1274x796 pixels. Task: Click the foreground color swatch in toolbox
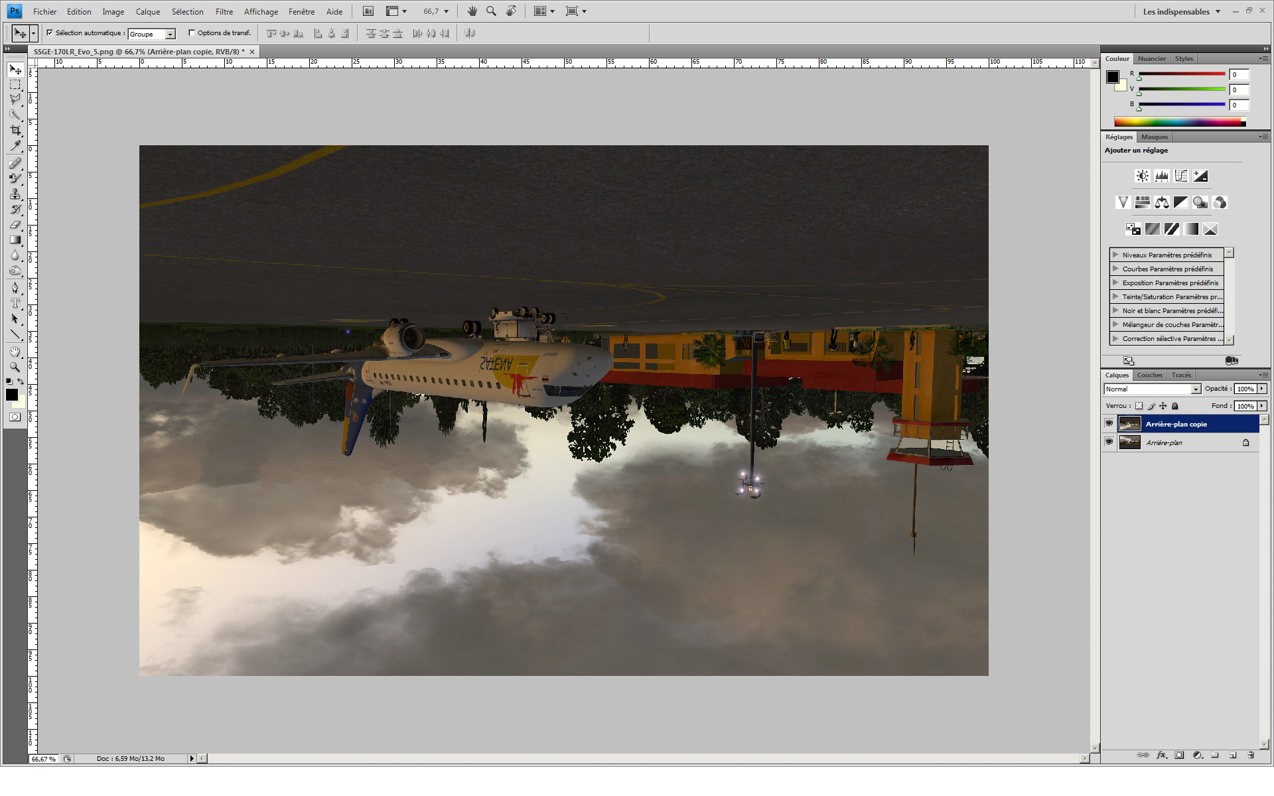[11, 395]
